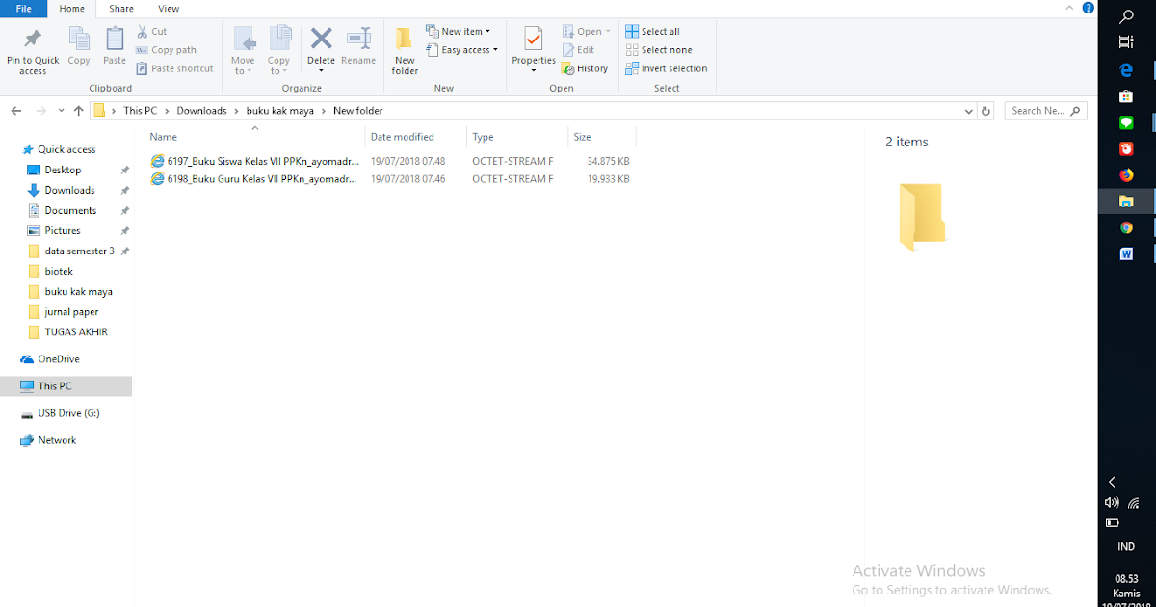Create a New folder from the ribbon
Screen dimensions: 1156x607
coord(404,50)
